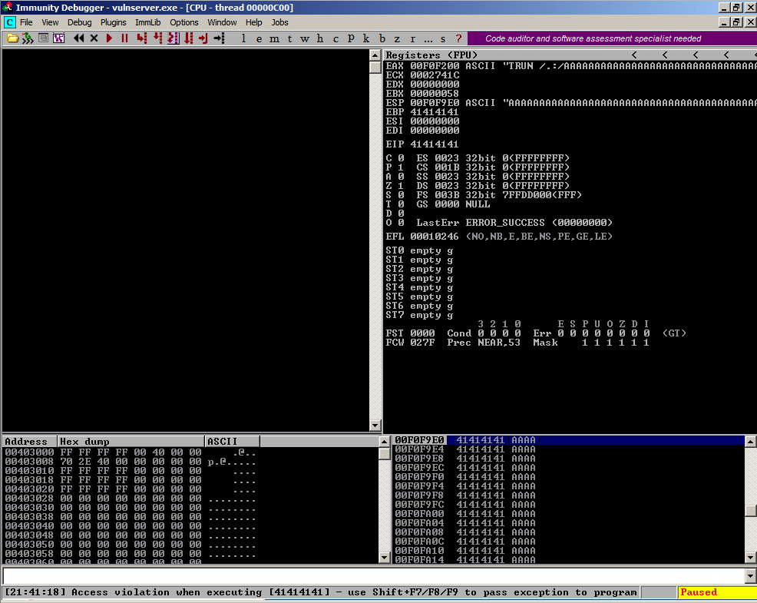
Task: Open the Jobs menu
Action: [279, 22]
